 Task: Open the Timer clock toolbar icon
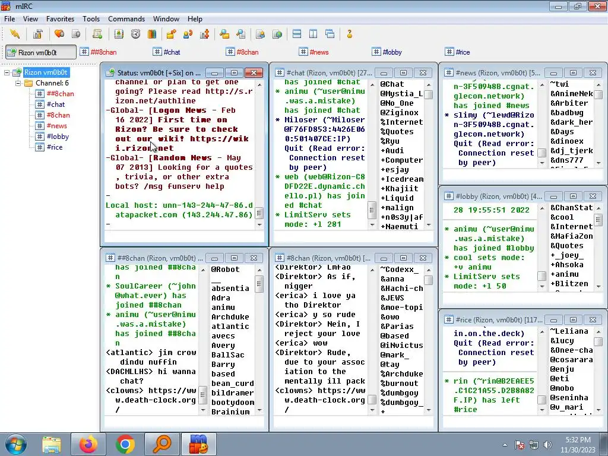tap(135, 34)
